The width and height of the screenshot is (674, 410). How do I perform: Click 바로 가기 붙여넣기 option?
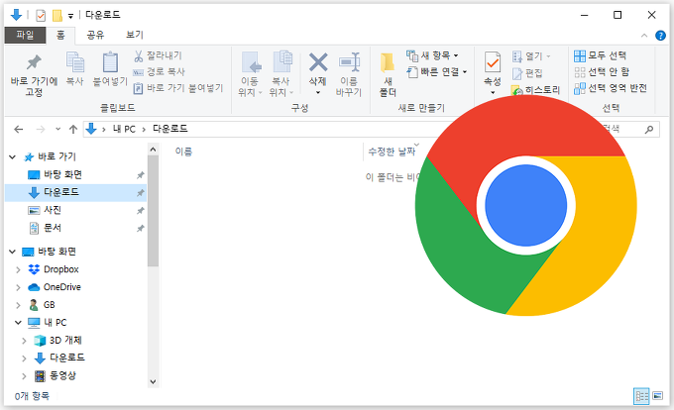[178, 88]
